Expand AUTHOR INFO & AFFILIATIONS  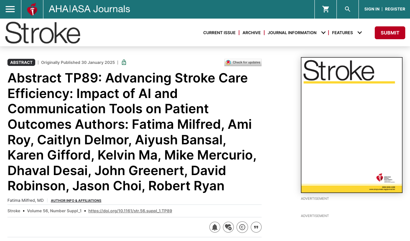click(x=76, y=201)
